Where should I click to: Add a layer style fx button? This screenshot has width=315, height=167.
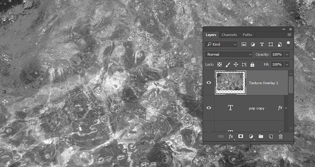tap(231, 137)
